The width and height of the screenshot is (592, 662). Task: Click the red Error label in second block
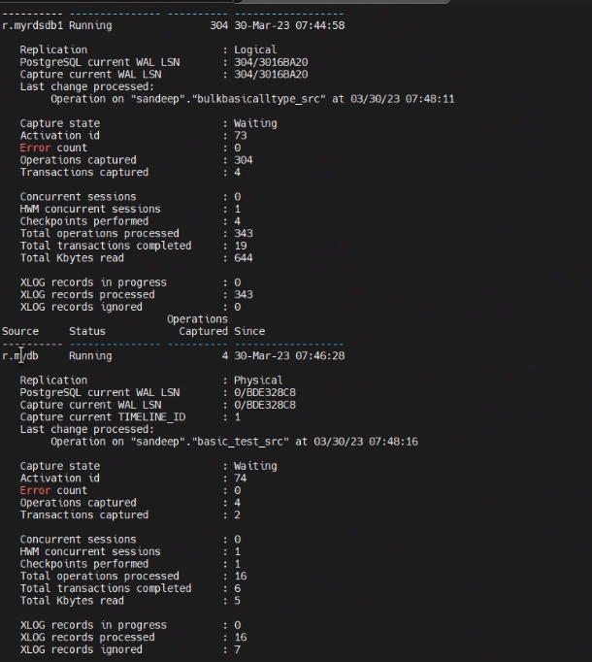[35, 490]
